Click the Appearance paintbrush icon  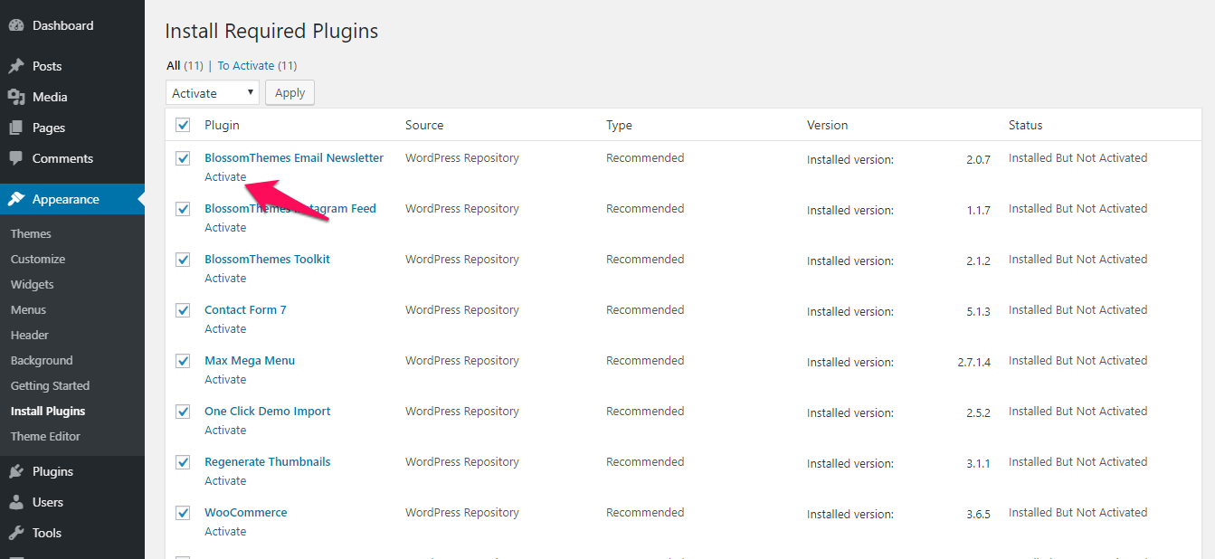pyautogui.click(x=15, y=199)
